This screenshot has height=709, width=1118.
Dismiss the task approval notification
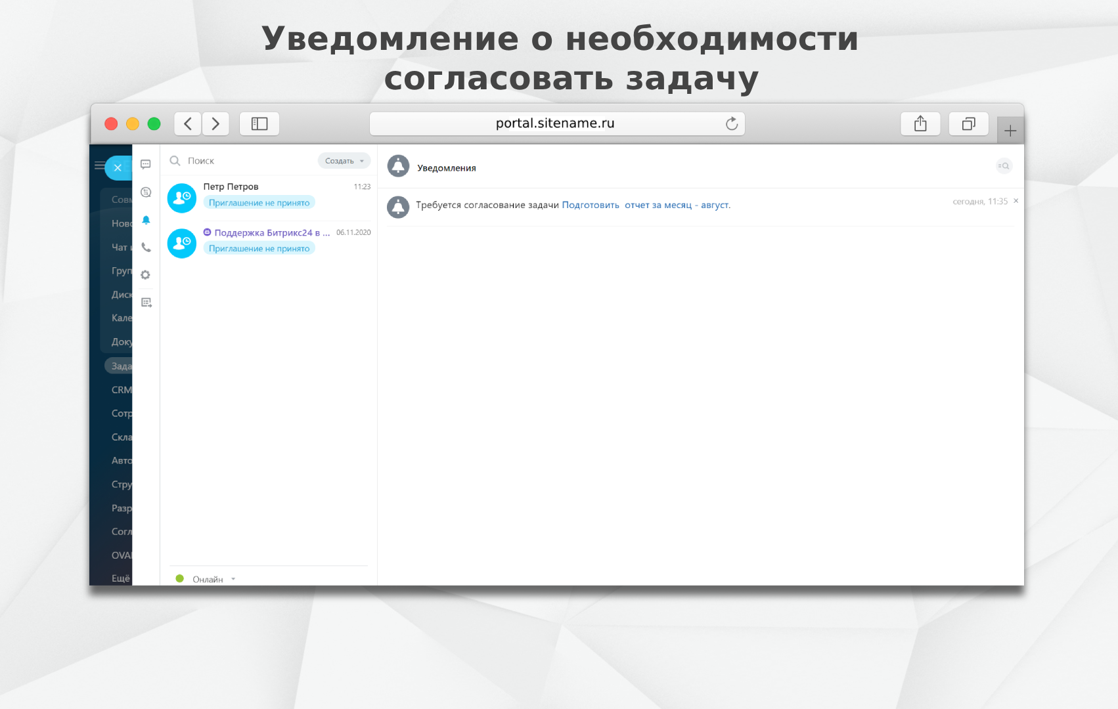click(1016, 201)
